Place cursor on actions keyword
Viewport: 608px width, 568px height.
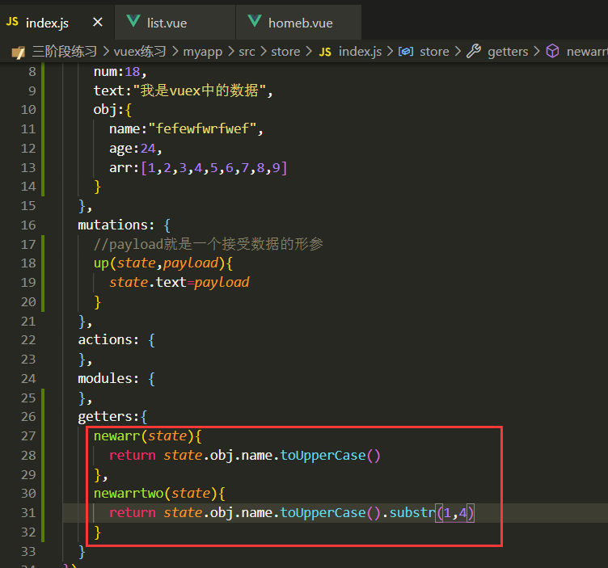[x=105, y=340]
